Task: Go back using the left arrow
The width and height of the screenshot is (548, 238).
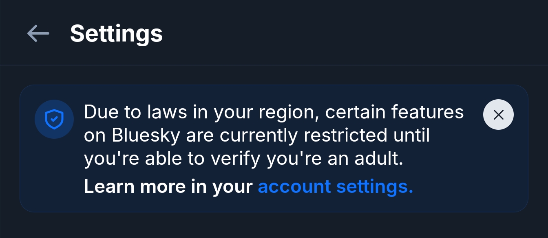Action: click(38, 33)
